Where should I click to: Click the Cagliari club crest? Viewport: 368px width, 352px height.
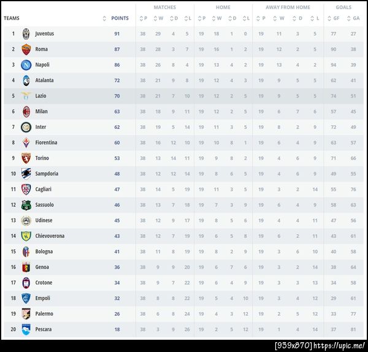26,189
